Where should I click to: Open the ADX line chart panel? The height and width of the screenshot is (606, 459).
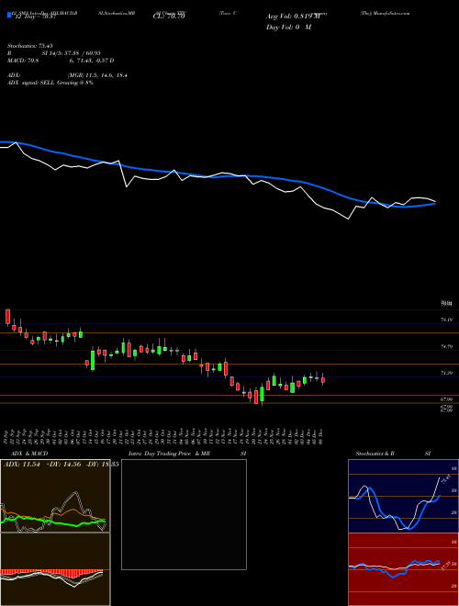click(x=55, y=496)
